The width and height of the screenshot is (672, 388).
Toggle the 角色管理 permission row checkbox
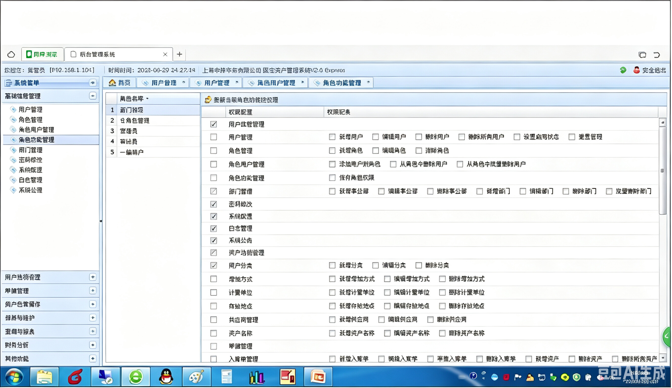click(213, 151)
